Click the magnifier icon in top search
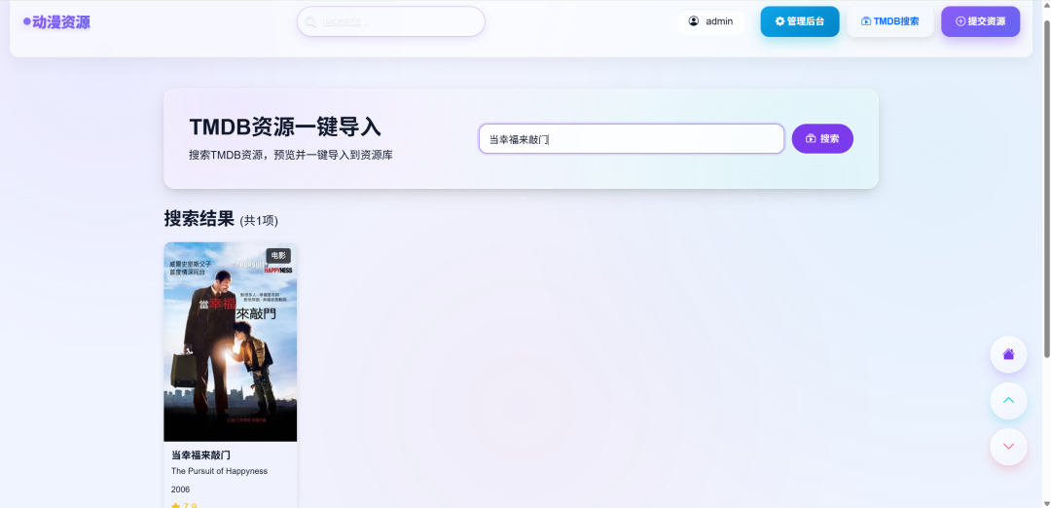This screenshot has width=1051, height=508. [x=310, y=21]
